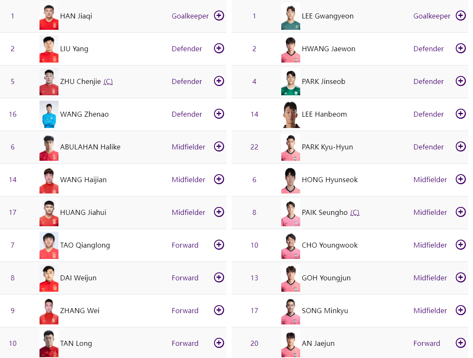Click the Midfielder label for CHO Youngwook

[x=430, y=245]
